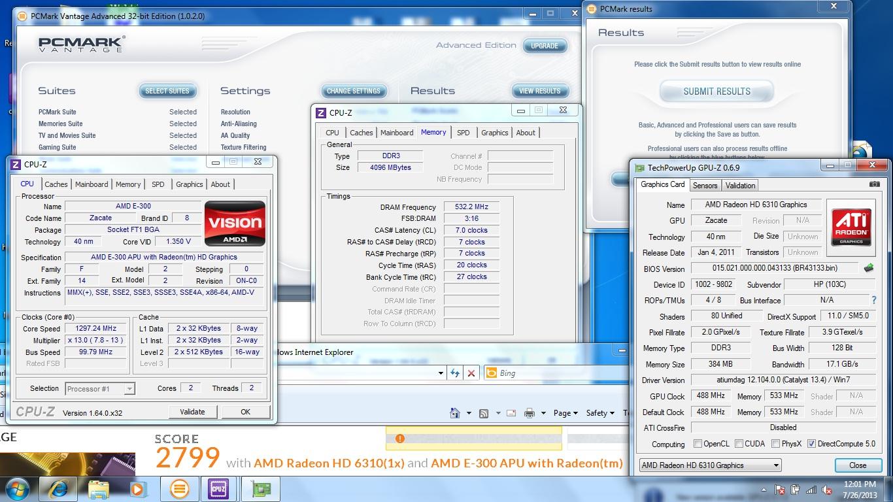This screenshot has width=893, height=502.
Task: Click the muted volume tray icon
Action: coord(826,490)
